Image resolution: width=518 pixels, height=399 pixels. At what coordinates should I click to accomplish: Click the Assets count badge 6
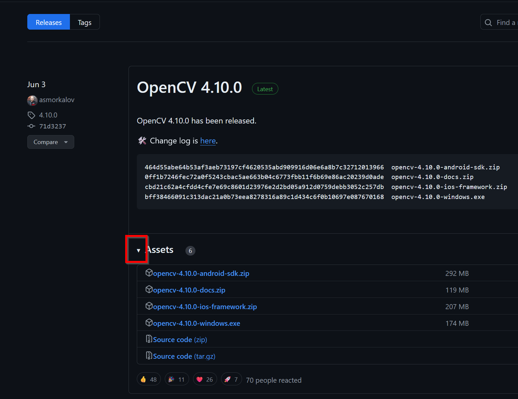point(190,251)
